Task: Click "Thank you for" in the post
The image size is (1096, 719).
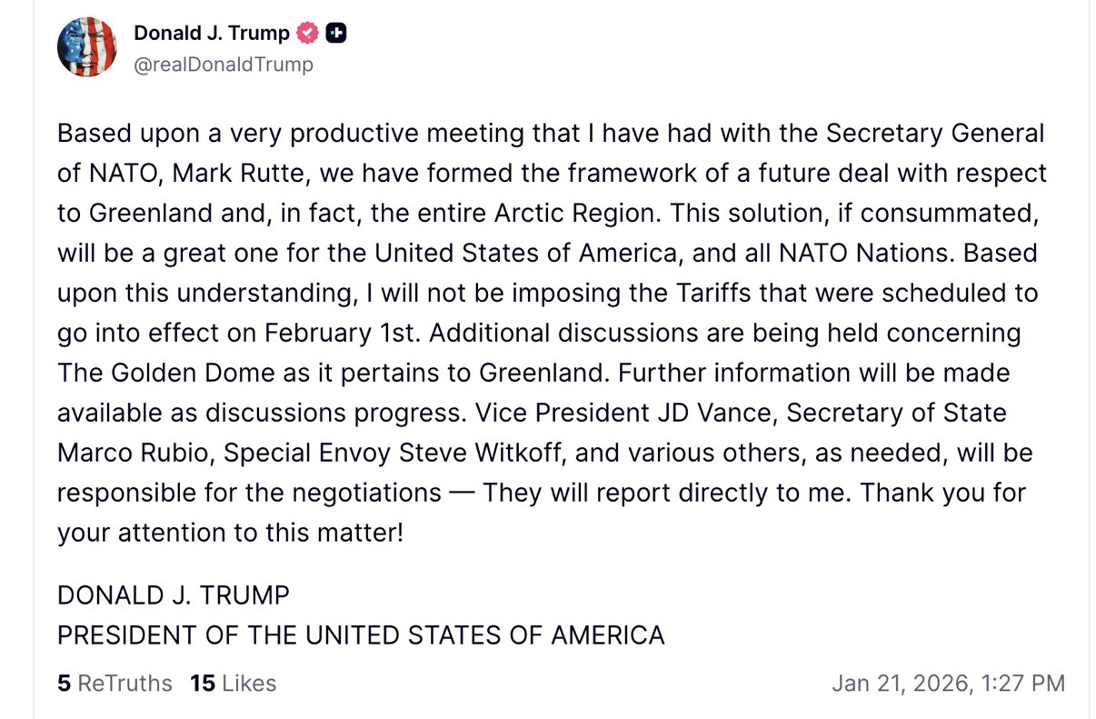Action: click(x=942, y=493)
